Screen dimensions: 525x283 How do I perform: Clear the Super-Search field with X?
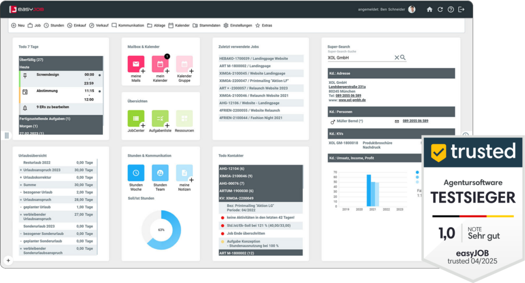click(396, 58)
